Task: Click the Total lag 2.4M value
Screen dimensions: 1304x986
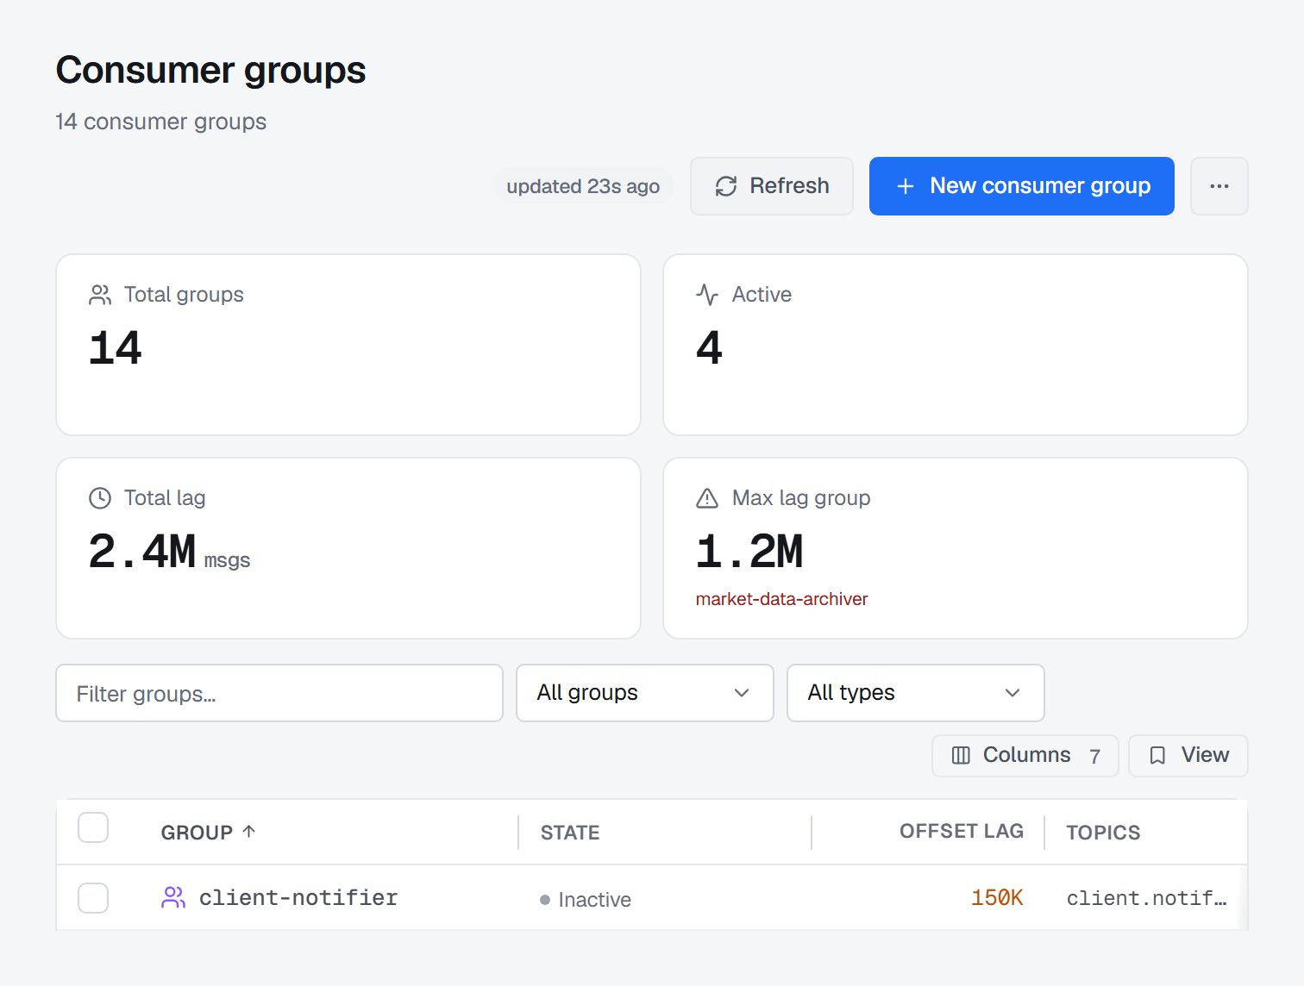Action: pos(142,552)
